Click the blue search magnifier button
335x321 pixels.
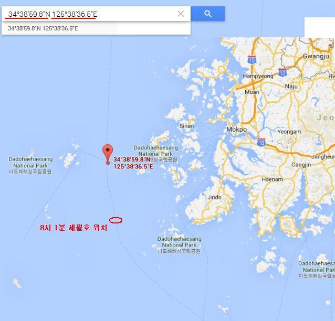[x=207, y=14]
